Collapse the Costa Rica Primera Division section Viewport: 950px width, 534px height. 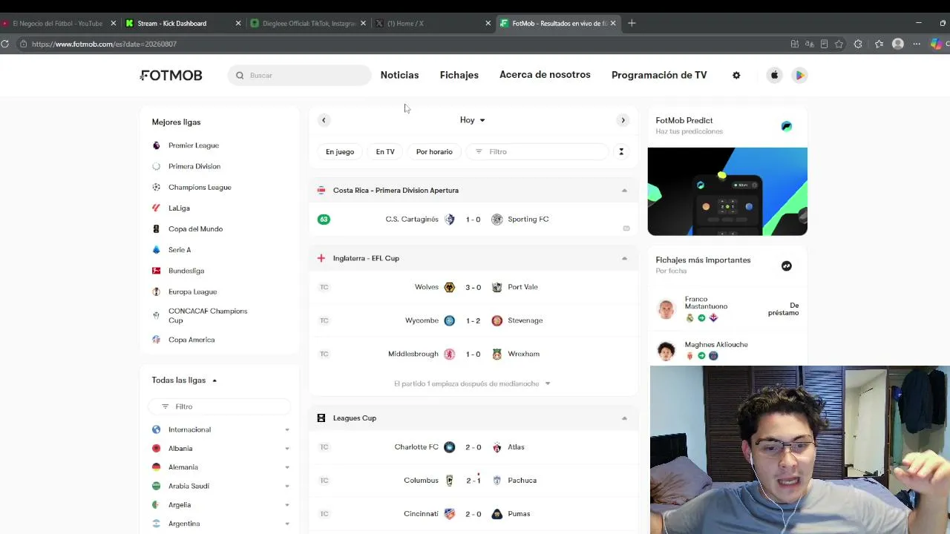click(x=624, y=191)
